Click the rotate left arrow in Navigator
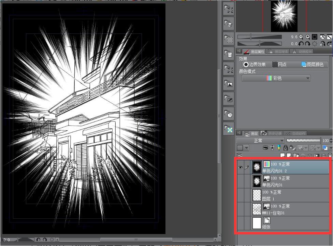Viewport: 333px width, 246px height. tap(301, 44)
